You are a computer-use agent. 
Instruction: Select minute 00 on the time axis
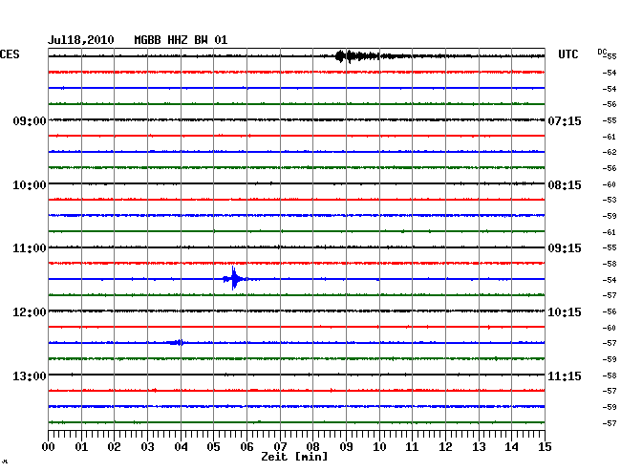point(49,446)
